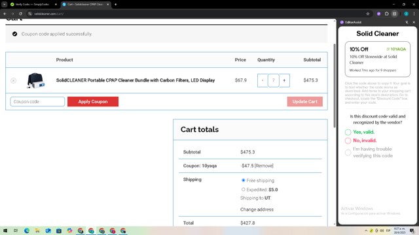This screenshot has width=419, height=235.
Task: Go back to the previous page
Action: (5, 14)
